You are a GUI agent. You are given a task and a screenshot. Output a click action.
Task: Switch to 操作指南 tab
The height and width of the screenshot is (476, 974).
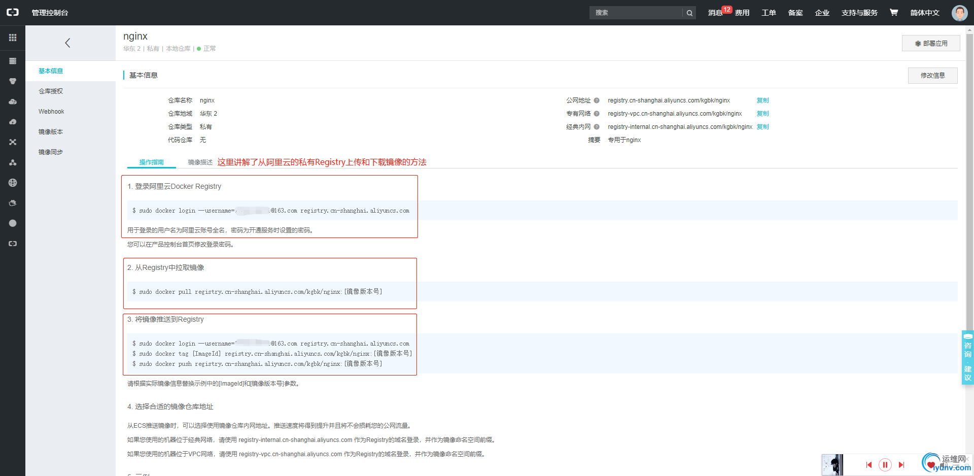click(x=152, y=162)
